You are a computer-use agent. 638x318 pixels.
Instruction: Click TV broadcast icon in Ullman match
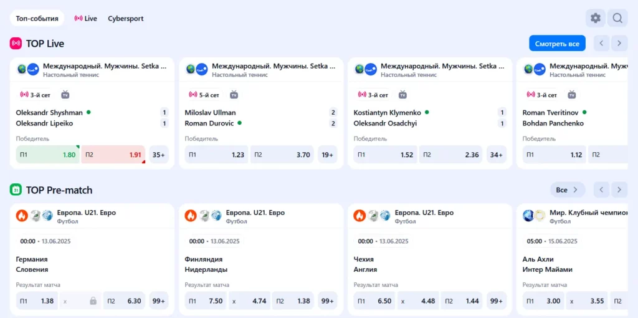tap(234, 95)
